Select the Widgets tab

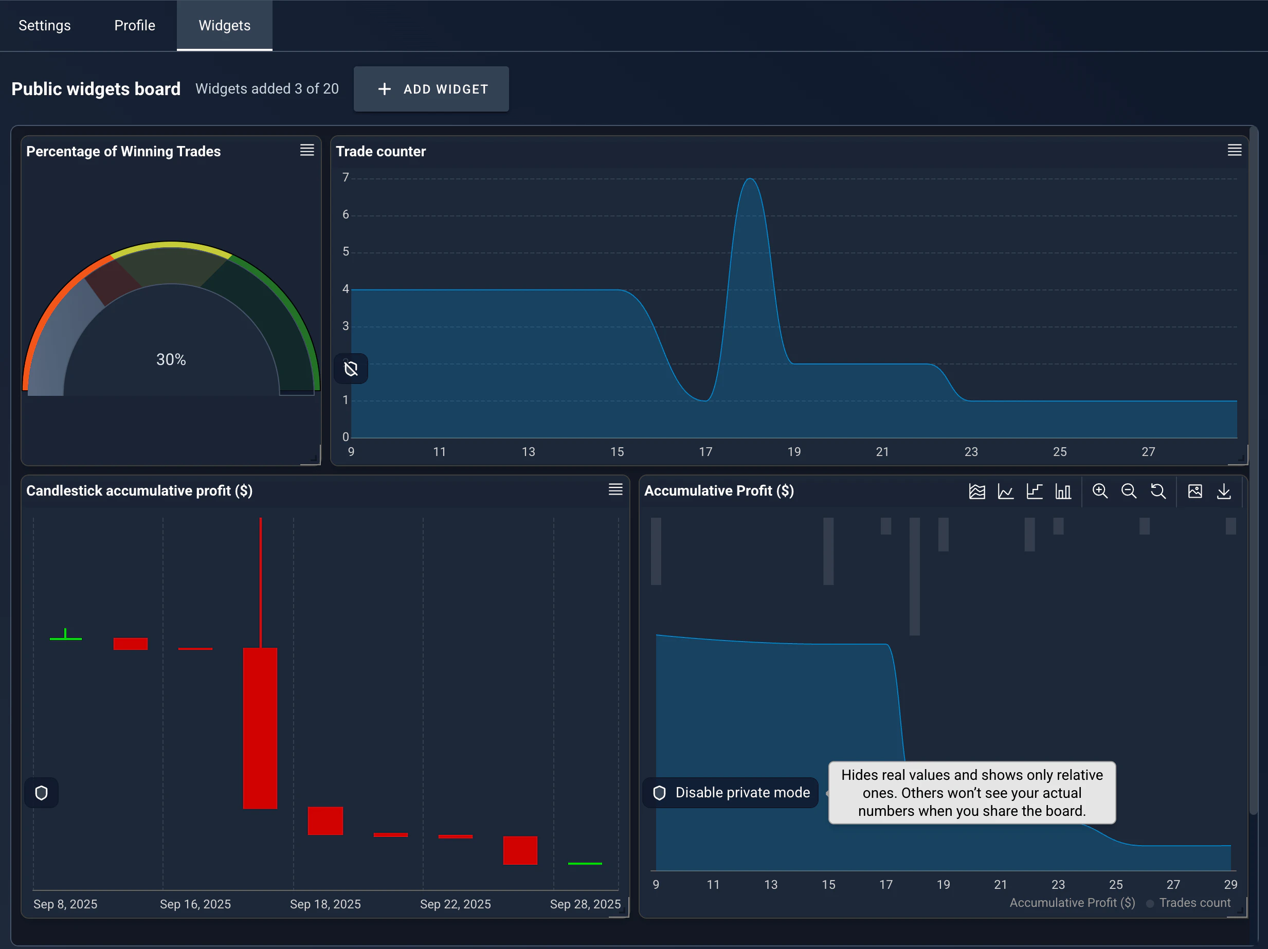click(x=225, y=25)
